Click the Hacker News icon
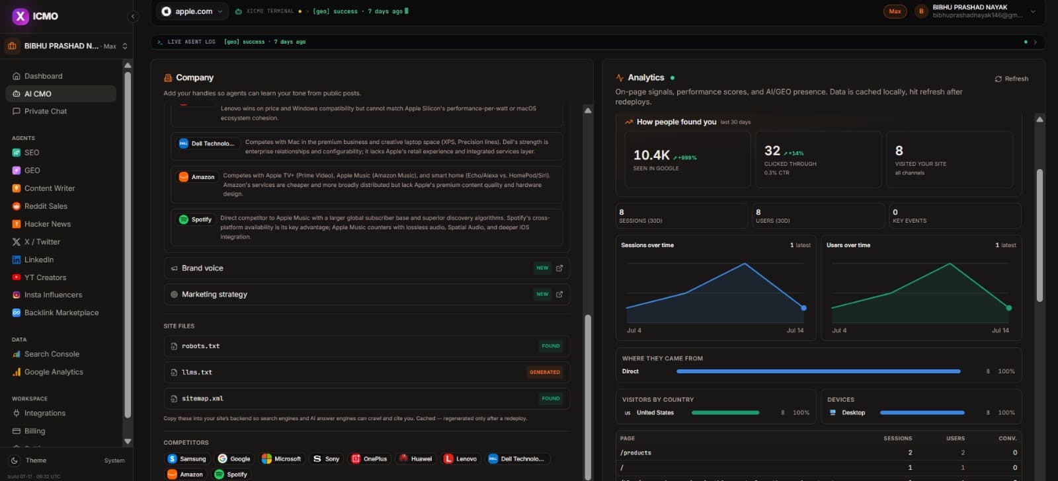This screenshot has height=481, width=1058. [17, 224]
